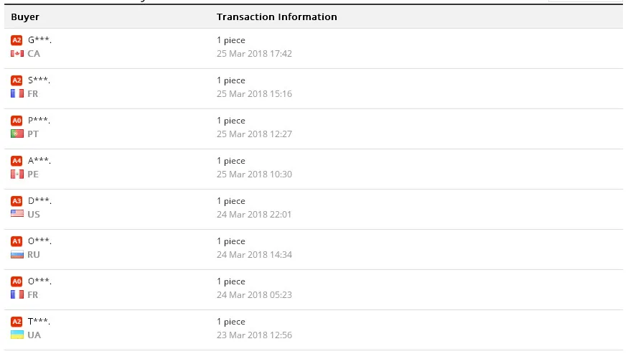The height and width of the screenshot is (354, 628).
Task: Click the France flag beside buyer S***.
Action: (x=17, y=94)
